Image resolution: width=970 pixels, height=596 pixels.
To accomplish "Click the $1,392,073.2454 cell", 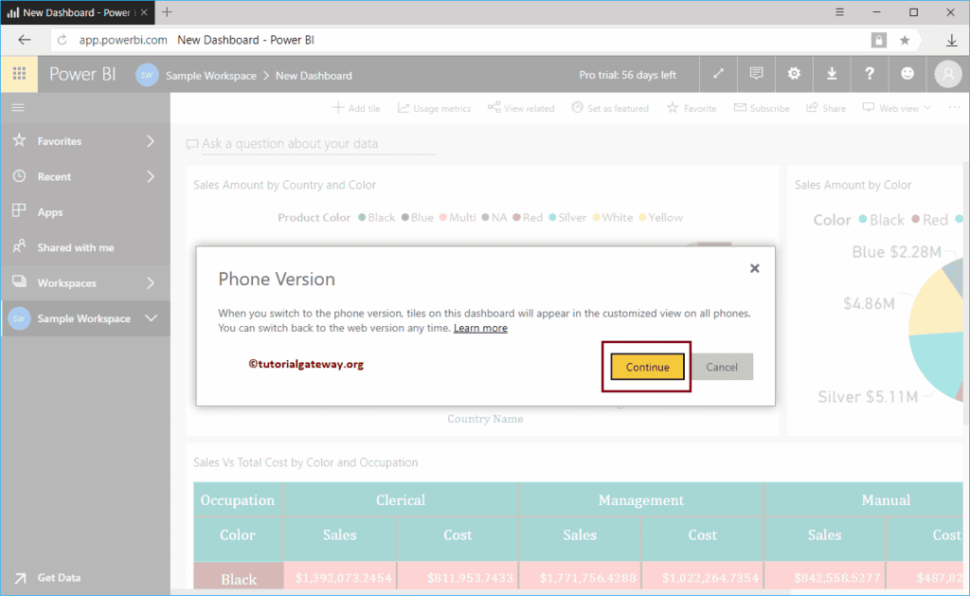I will coord(340,577).
